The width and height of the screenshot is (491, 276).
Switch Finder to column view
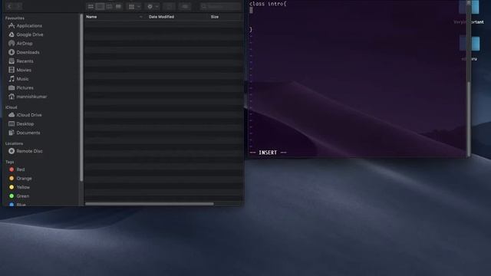pos(109,6)
